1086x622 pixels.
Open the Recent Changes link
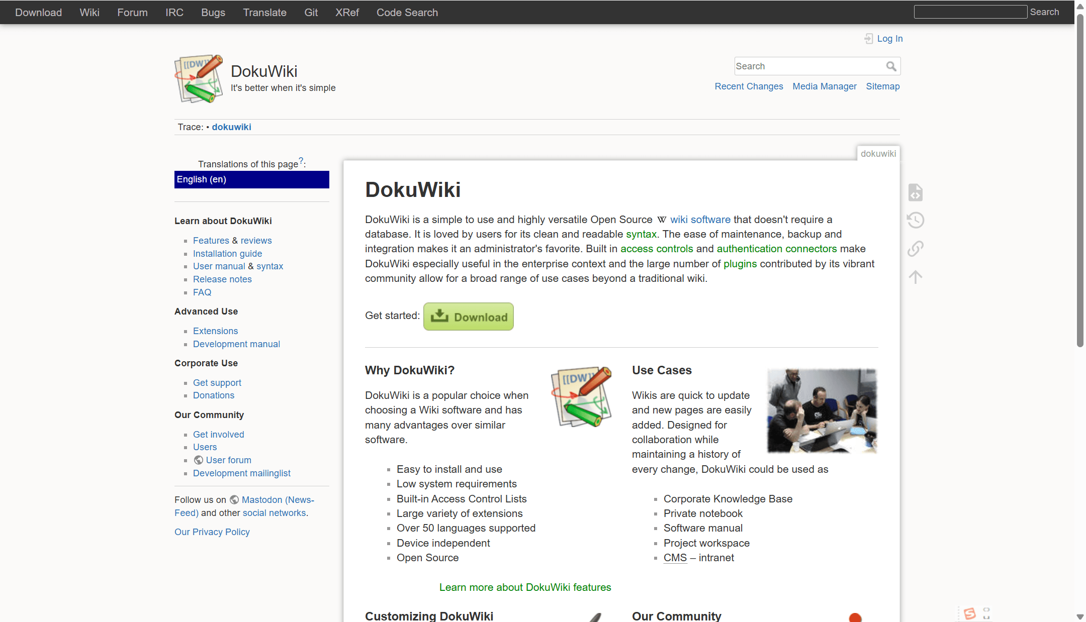coord(749,86)
